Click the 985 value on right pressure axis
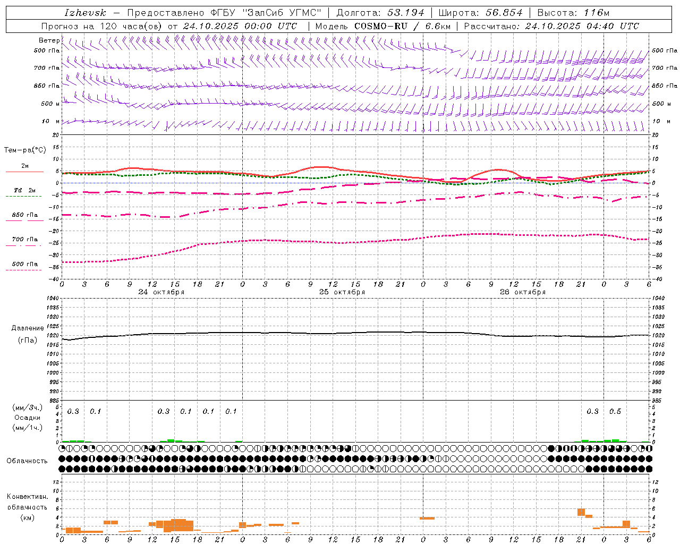The width and height of the screenshot is (680, 544). 658,401
